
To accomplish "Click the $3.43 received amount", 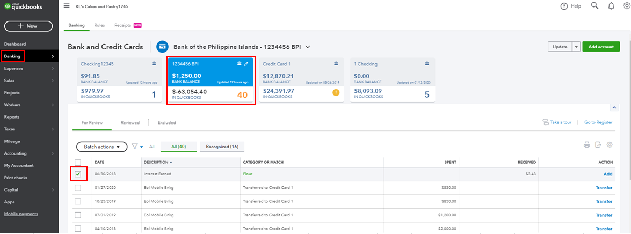I will (531, 174).
